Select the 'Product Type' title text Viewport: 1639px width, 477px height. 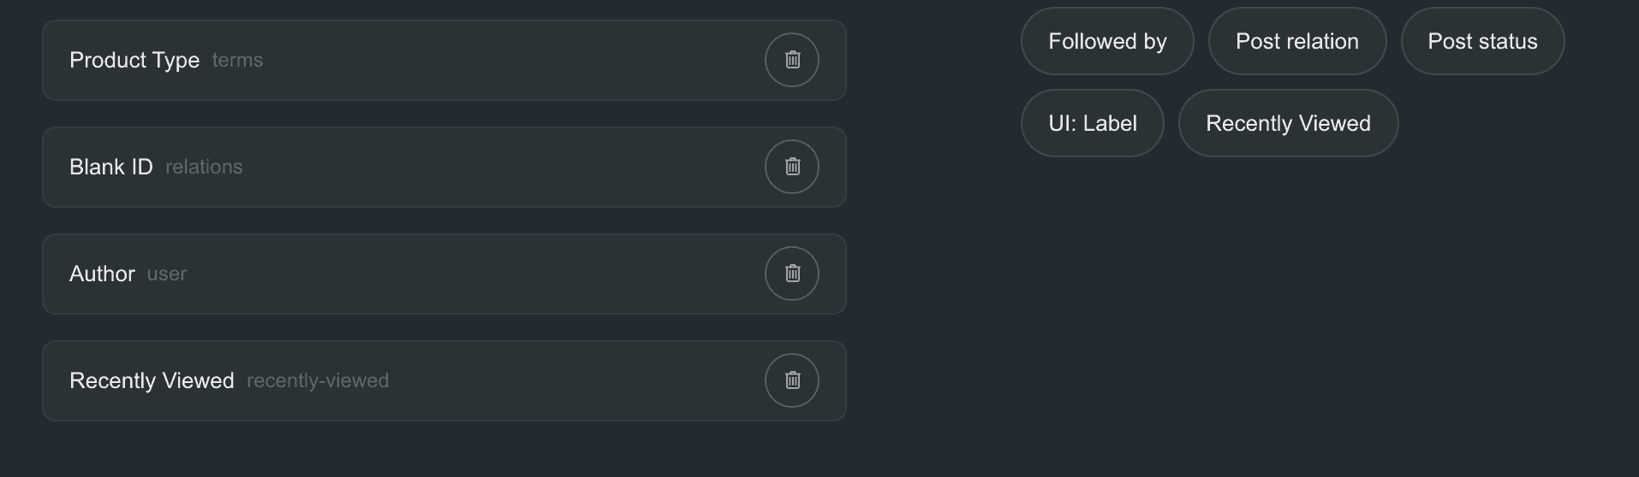[x=134, y=60]
